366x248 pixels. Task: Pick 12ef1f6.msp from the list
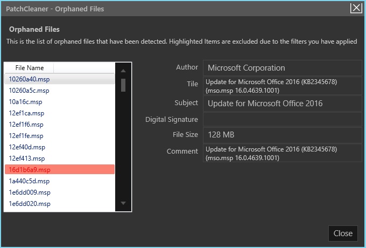(26, 124)
